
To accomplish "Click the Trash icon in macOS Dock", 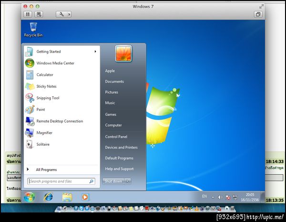I will [232, 208].
